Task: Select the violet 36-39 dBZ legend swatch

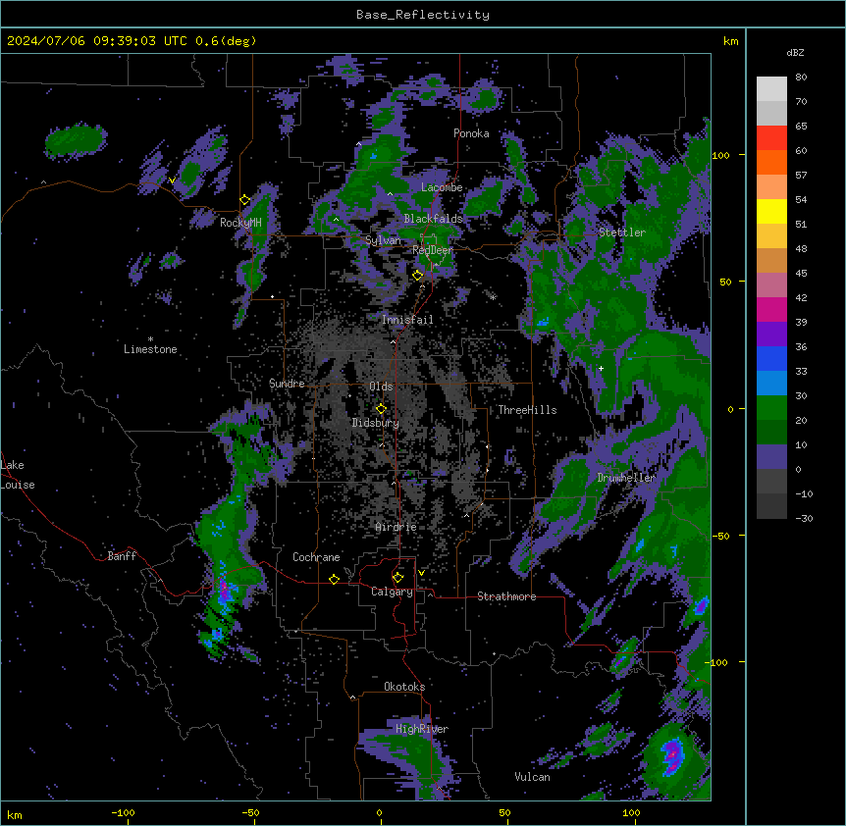Action: (x=771, y=335)
